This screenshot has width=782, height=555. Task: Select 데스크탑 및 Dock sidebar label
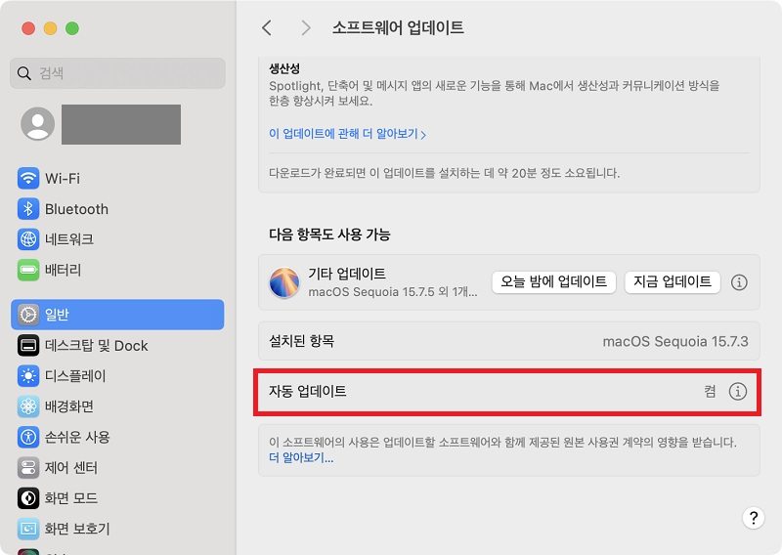[96, 345]
